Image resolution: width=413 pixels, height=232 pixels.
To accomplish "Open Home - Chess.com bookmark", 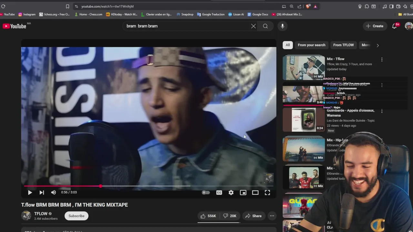I will [x=88, y=15].
